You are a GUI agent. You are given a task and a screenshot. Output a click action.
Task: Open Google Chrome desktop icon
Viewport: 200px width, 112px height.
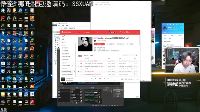(x=3, y=49)
